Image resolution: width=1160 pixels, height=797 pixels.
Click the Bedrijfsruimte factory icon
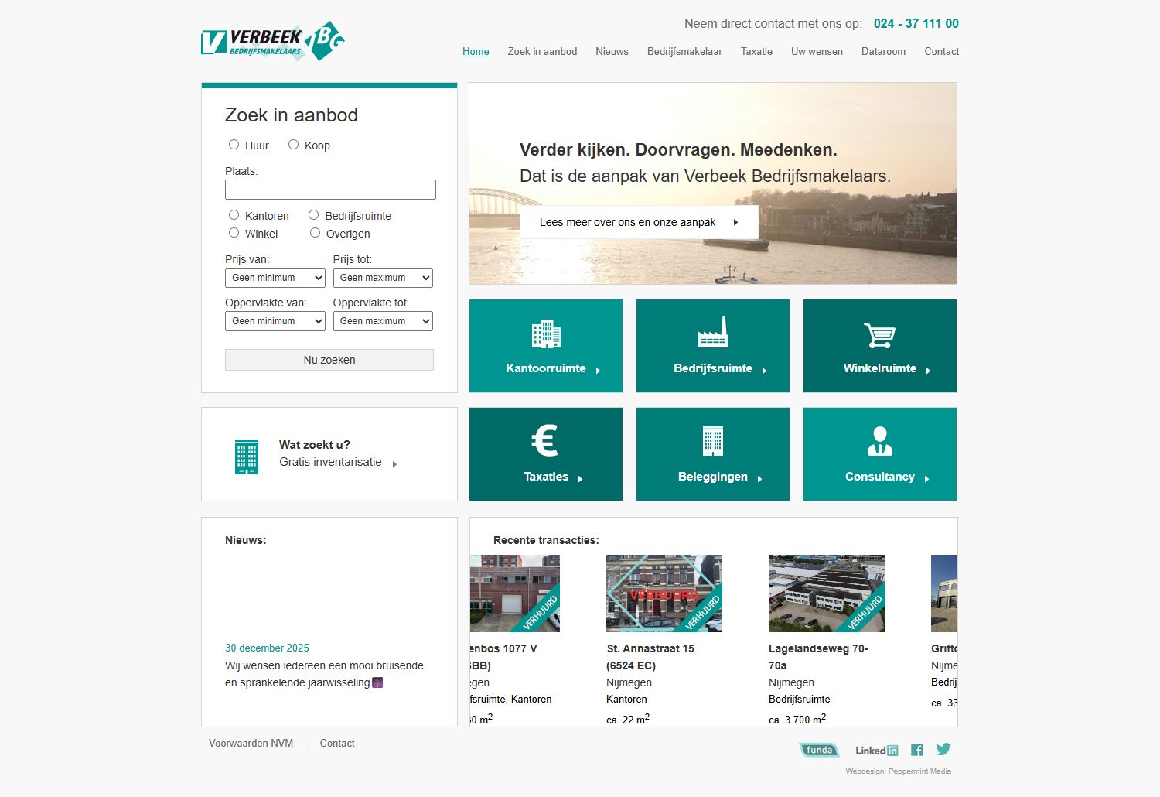(712, 331)
